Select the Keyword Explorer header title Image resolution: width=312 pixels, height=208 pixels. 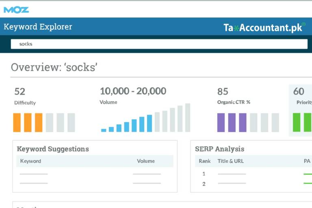tap(38, 27)
